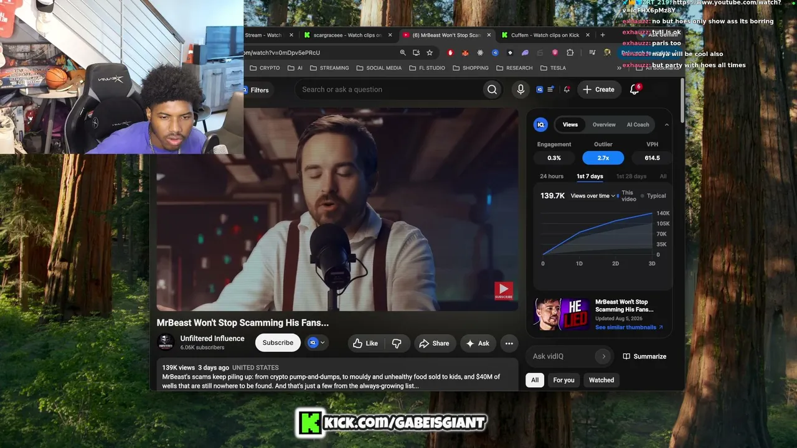
Task: Switch to the scargraceee Kick browser tab
Action: [x=347, y=35]
